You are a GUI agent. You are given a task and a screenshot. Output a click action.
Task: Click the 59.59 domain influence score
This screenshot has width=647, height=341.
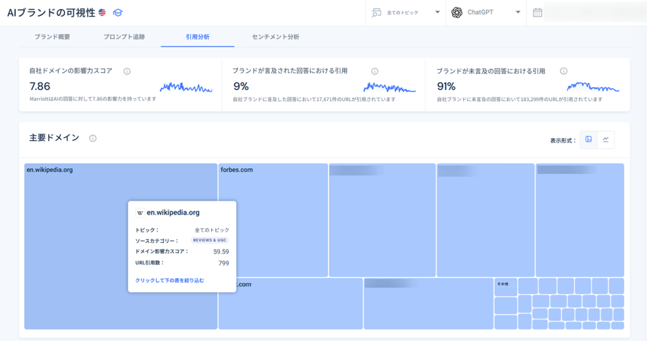pos(221,252)
